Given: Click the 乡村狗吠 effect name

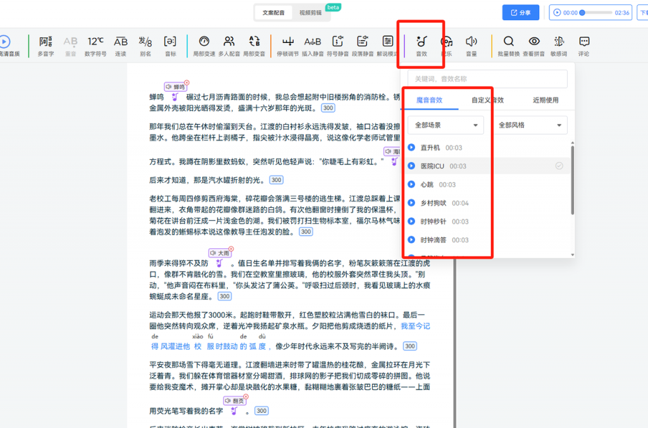Looking at the screenshot, I should (433, 203).
